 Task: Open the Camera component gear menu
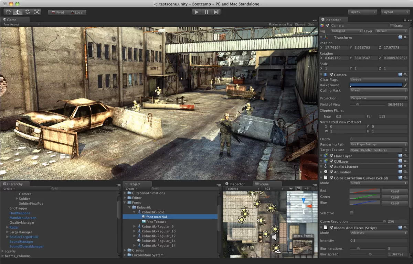[x=405, y=74]
